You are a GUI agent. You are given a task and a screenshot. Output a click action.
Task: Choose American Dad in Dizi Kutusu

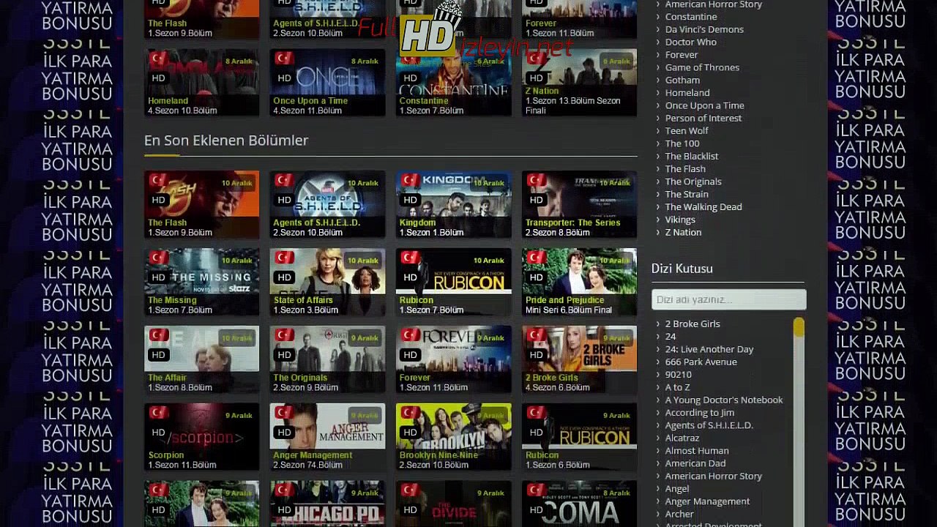point(695,463)
